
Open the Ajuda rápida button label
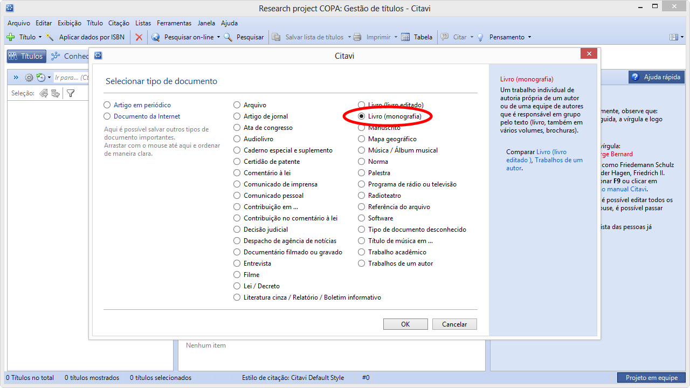(662, 77)
